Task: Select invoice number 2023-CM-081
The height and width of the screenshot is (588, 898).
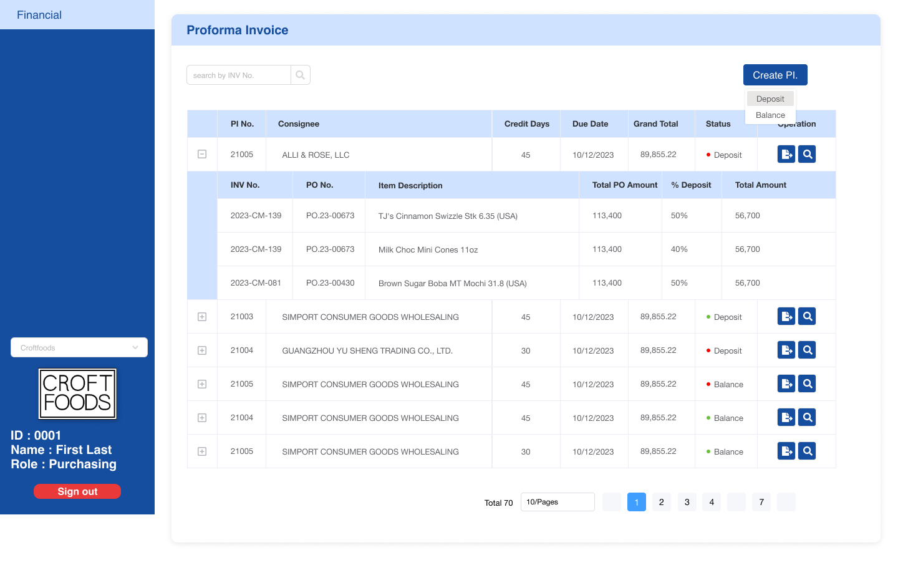Action: pyautogui.click(x=256, y=283)
